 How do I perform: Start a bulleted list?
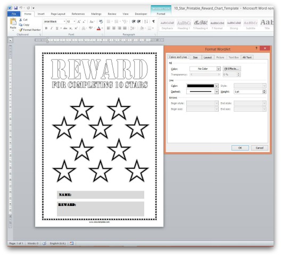pos(109,21)
